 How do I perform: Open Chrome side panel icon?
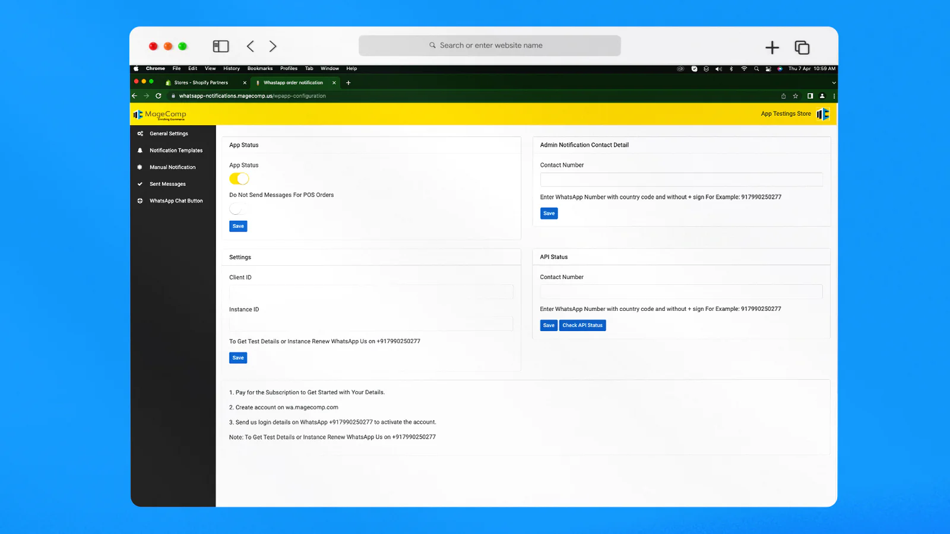click(810, 96)
